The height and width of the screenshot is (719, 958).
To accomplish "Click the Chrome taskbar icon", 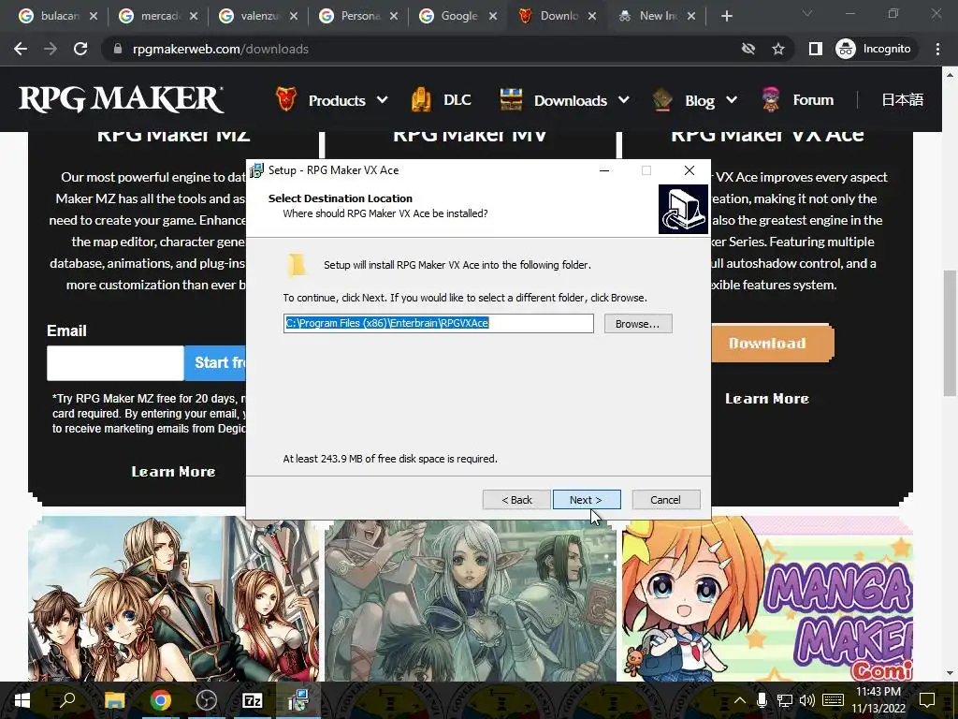I will point(161,700).
